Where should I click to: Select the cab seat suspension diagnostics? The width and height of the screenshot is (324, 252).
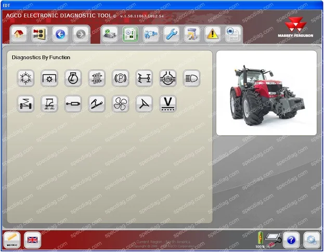tap(49, 103)
